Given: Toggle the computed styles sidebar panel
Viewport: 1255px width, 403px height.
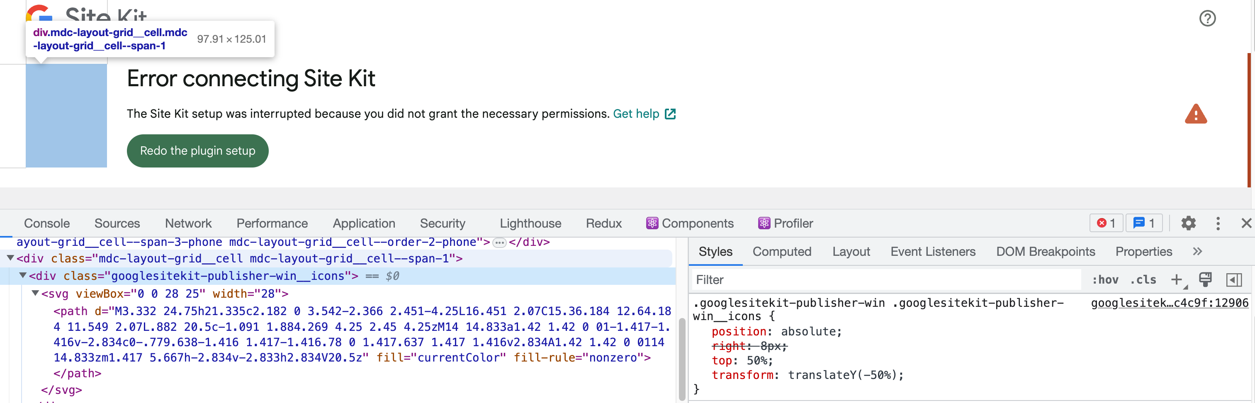Looking at the screenshot, I should (x=1234, y=280).
